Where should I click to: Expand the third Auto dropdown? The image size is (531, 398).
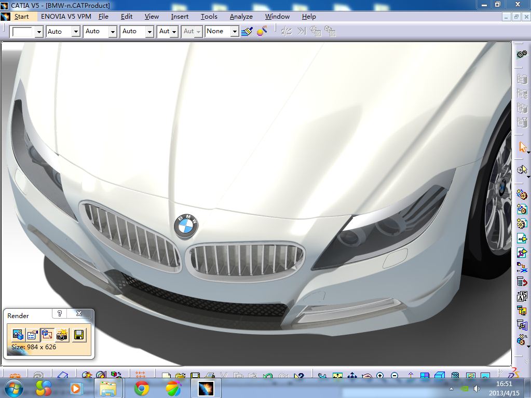[149, 32]
